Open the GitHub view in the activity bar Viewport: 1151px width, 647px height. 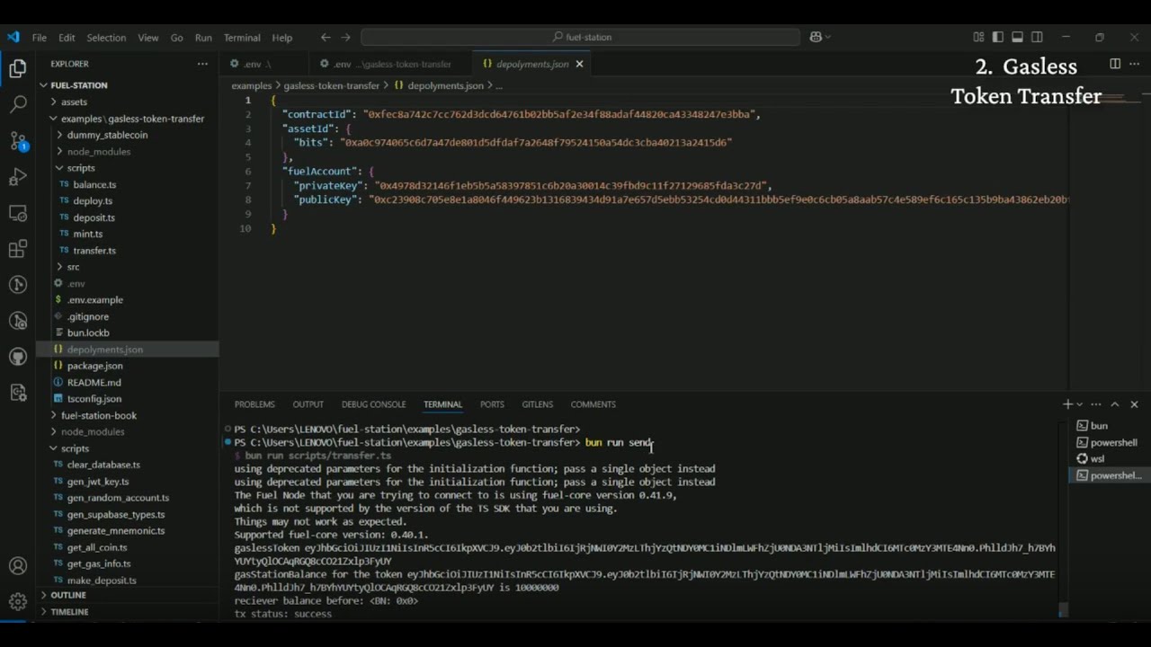(x=18, y=357)
